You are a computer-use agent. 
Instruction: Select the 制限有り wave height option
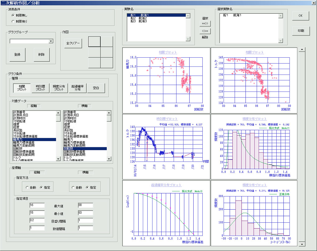click(13, 21)
